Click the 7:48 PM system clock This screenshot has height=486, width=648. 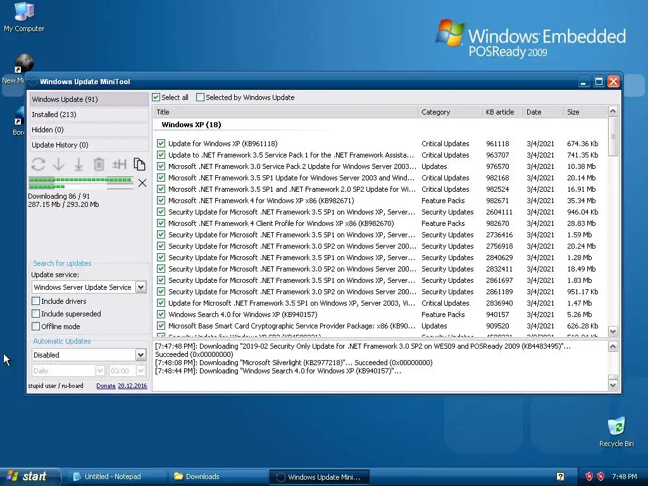point(625,477)
